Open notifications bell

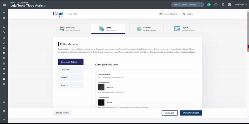[223, 5]
